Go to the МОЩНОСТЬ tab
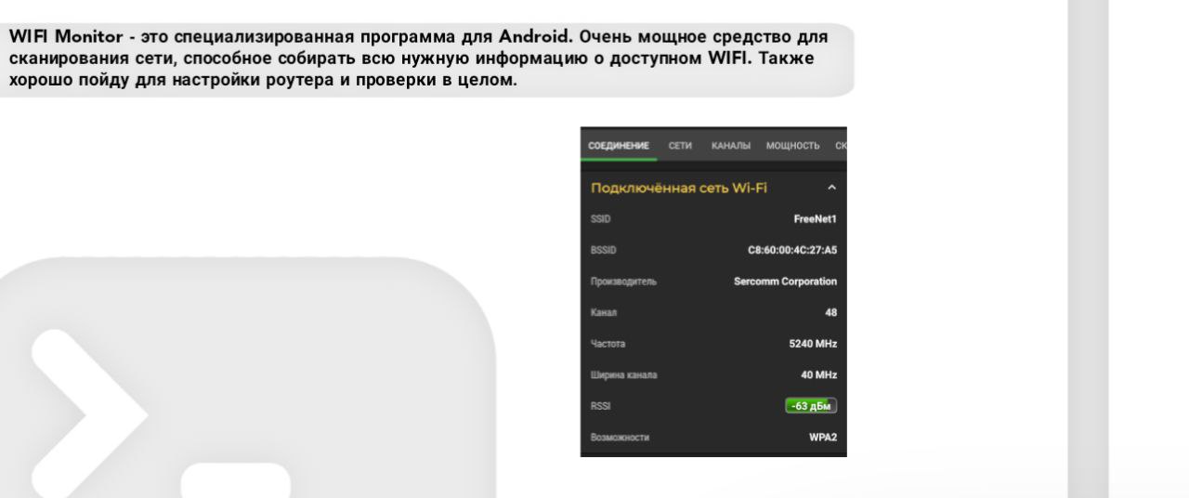Image resolution: width=1189 pixels, height=498 pixels. tap(792, 146)
